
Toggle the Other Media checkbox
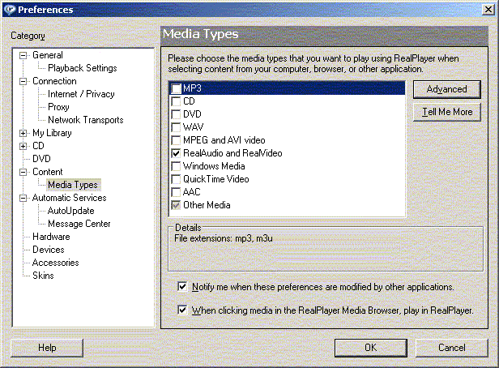[176, 205]
